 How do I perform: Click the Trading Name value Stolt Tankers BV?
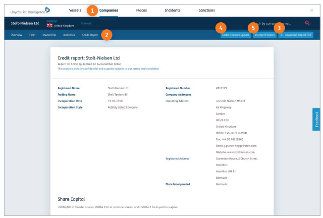(x=118, y=95)
